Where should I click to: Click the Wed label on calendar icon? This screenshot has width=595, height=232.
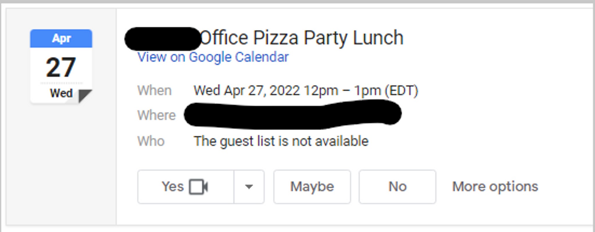point(61,93)
